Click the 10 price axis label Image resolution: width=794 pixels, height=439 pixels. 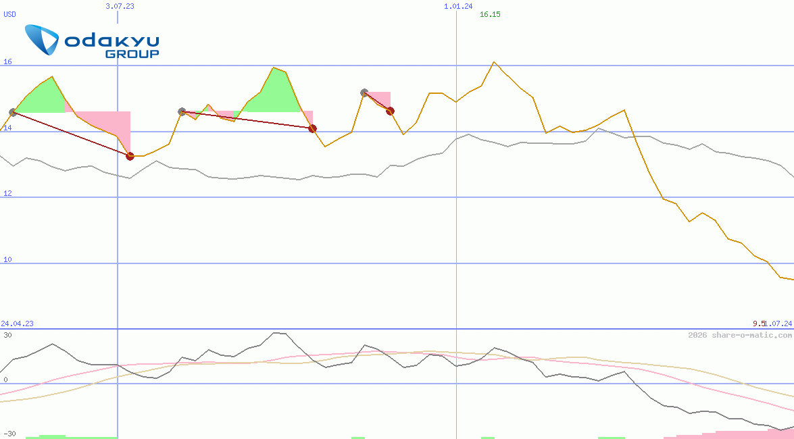point(8,260)
